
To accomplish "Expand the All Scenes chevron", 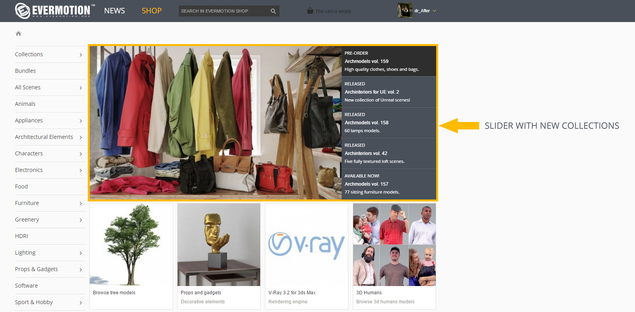I will click(x=81, y=88).
